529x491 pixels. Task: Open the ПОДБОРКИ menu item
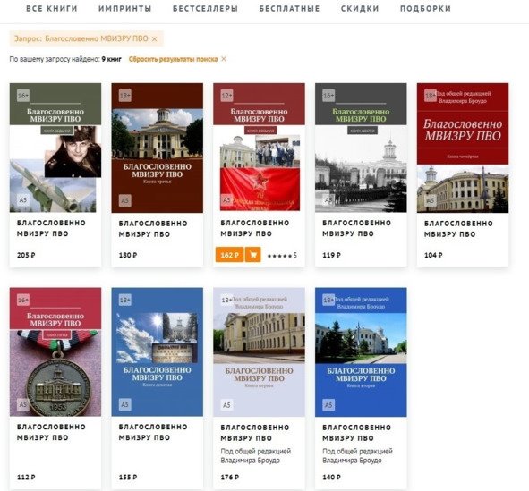click(x=425, y=9)
